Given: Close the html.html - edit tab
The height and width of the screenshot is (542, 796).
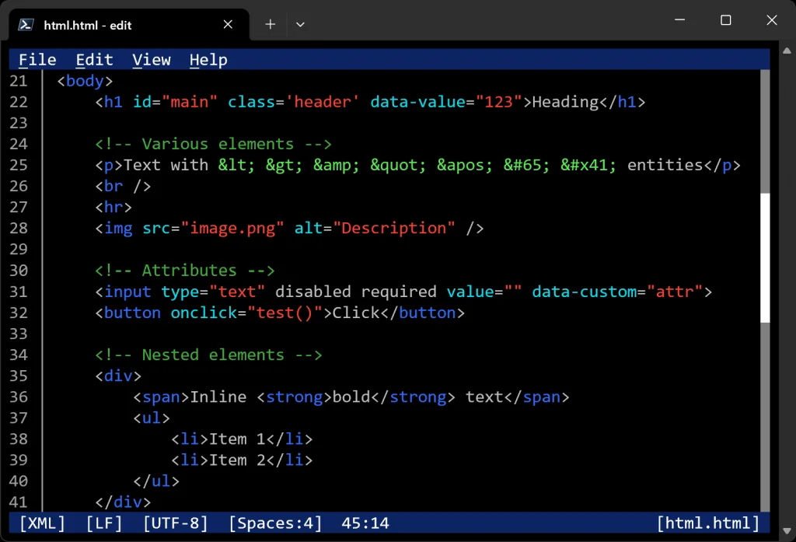Looking at the screenshot, I should click(228, 24).
